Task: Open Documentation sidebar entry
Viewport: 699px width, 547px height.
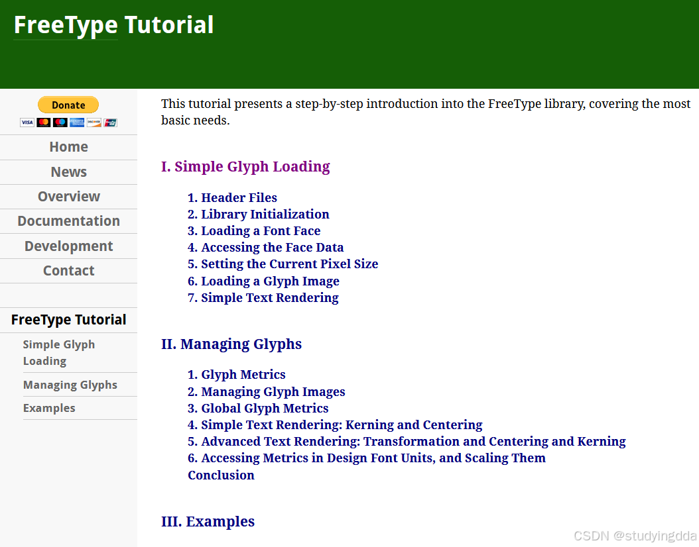Action: [x=69, y=221]
